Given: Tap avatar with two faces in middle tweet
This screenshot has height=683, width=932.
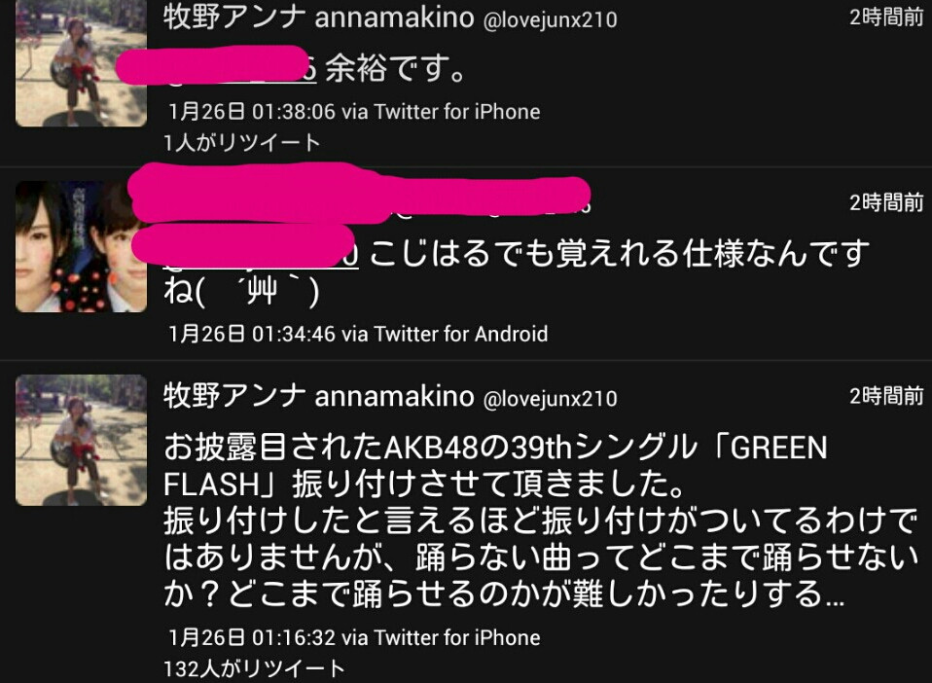Looking at the screenshot, I should [x=81, y=247].
